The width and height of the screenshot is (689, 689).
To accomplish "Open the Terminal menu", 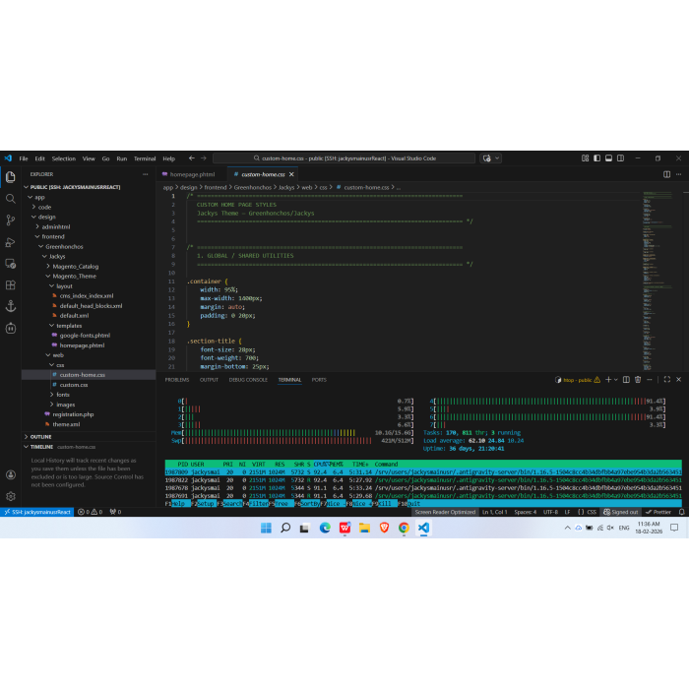I will (x=145, y=158).
